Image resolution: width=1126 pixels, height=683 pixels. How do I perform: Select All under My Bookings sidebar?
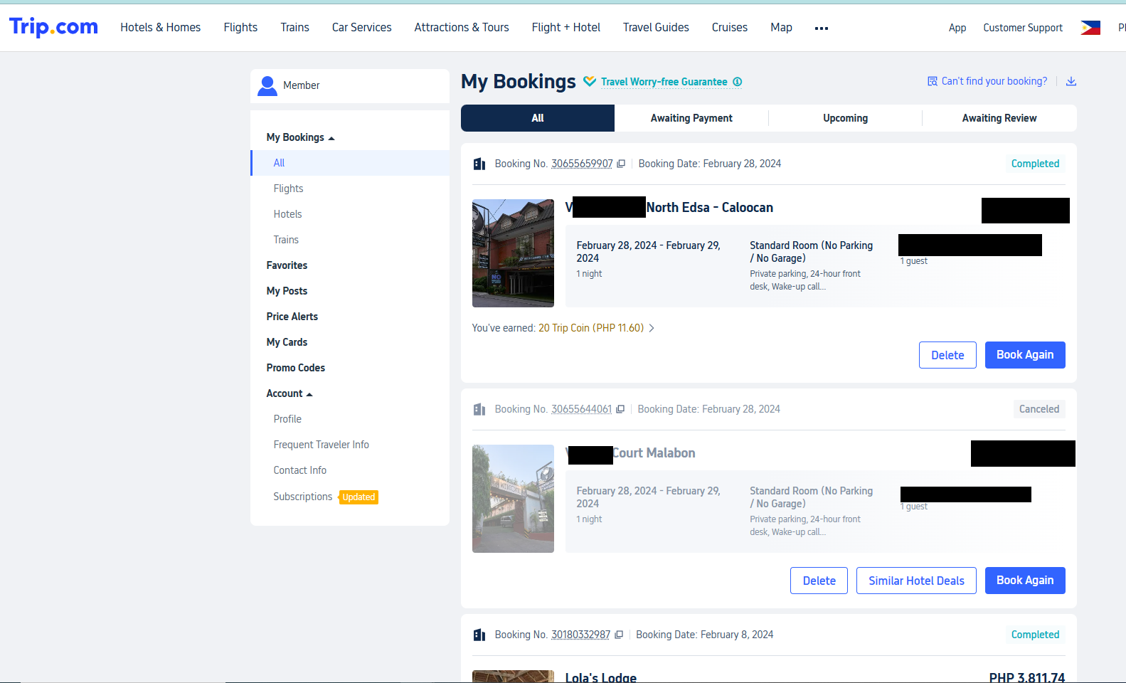point(350,163)
